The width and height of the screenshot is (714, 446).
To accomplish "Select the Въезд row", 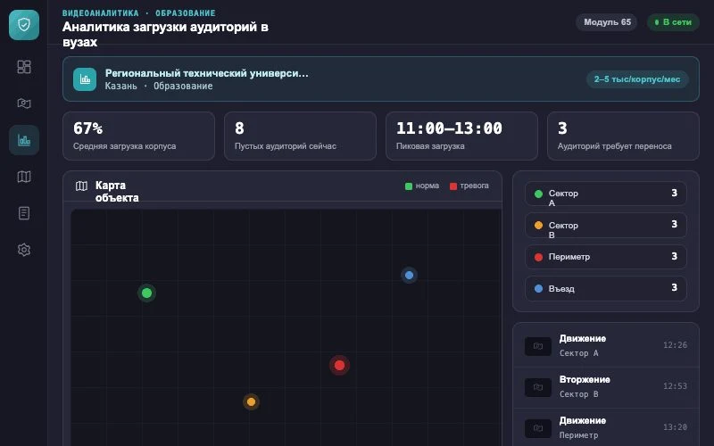I will click(606, 288).
